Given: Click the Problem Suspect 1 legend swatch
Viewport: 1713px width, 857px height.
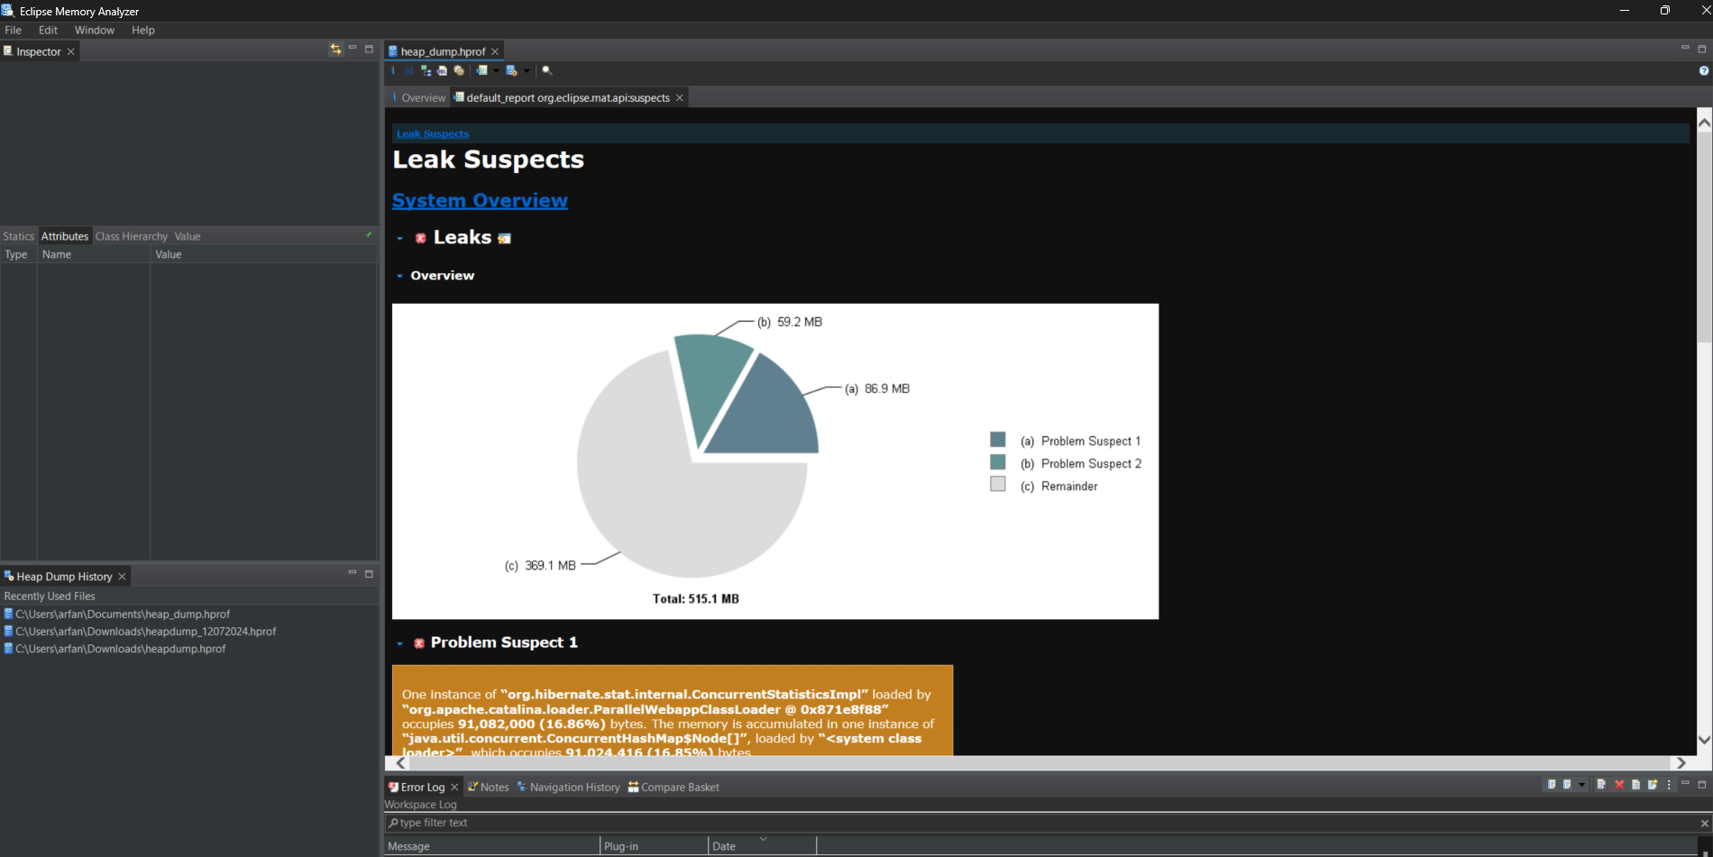Looking at the screenshot, I should coord(997,440).
